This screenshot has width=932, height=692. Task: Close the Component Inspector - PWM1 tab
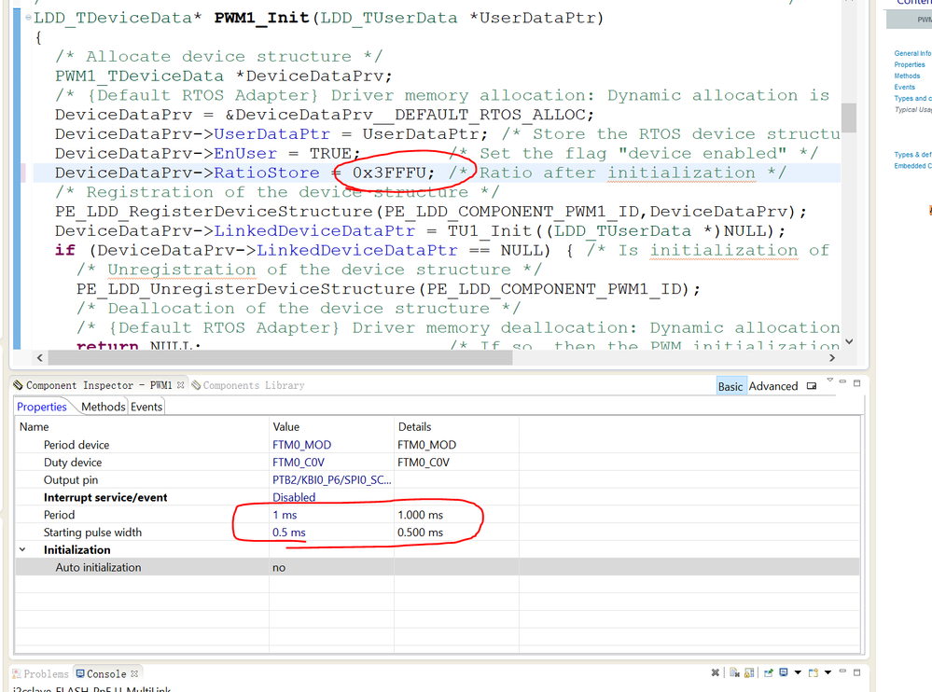181,385
